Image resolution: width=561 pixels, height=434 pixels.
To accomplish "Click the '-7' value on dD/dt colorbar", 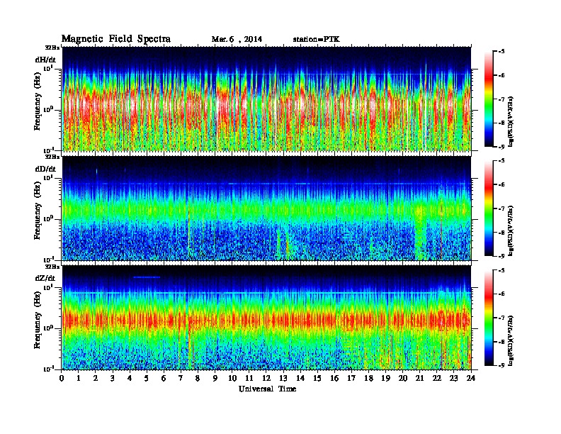I will [x=501, y=208].
